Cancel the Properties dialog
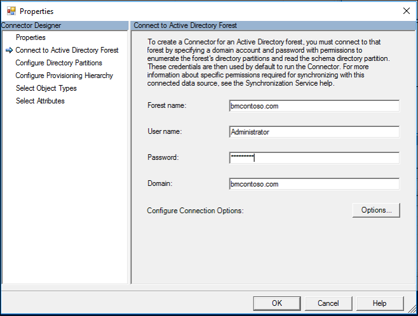The image size is (418, 316). tap(328, 303)
